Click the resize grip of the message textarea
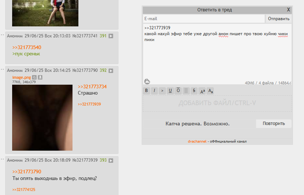 click(290, 83)
